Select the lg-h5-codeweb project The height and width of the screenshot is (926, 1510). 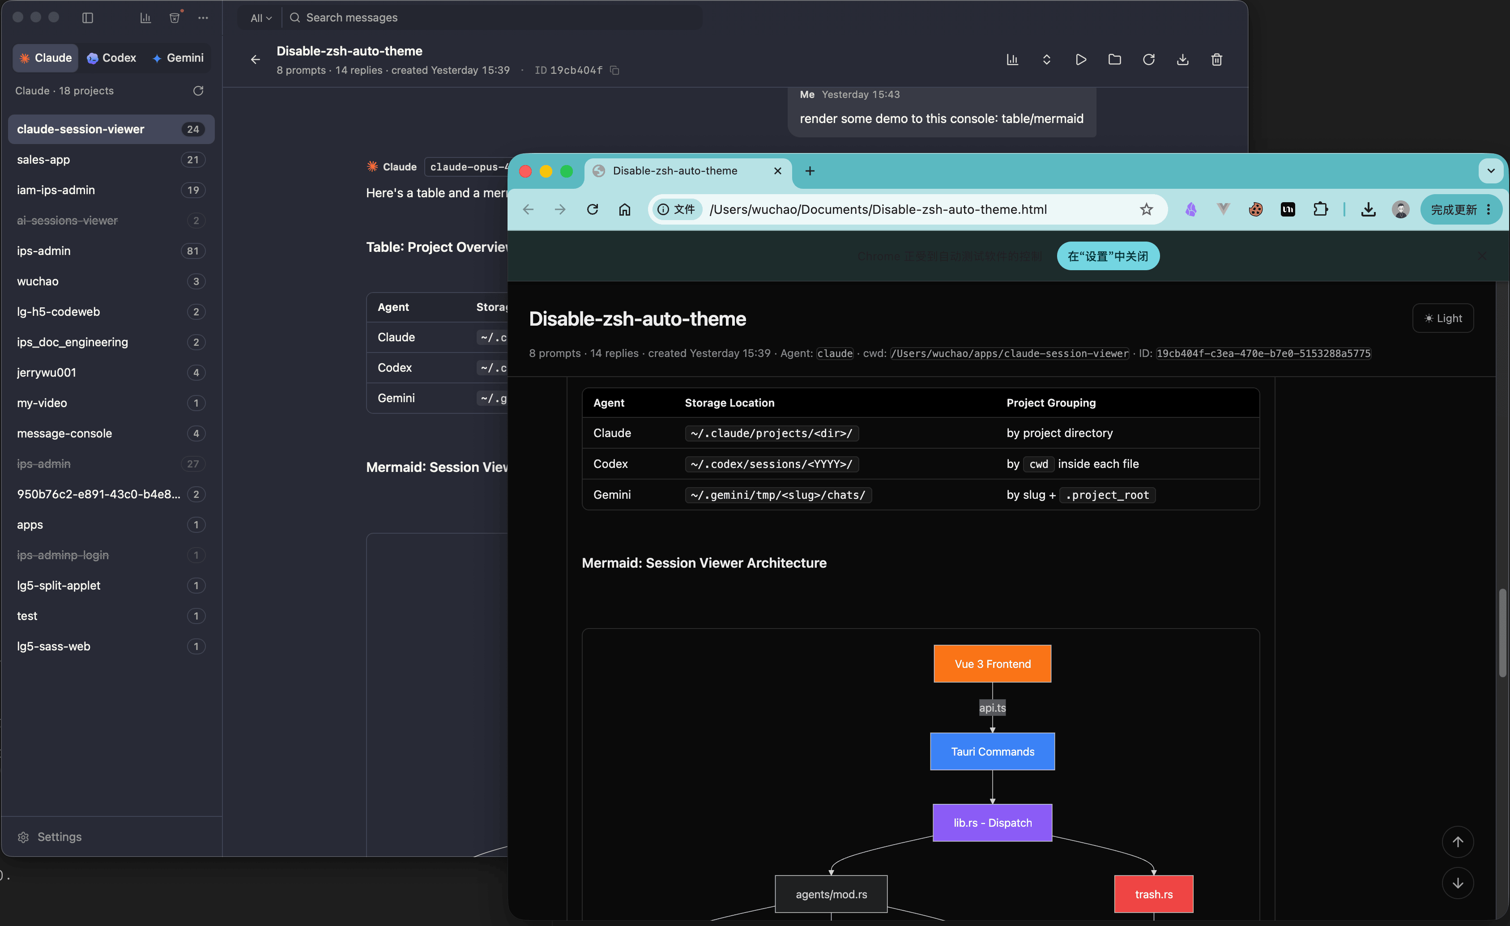(111, 312)
